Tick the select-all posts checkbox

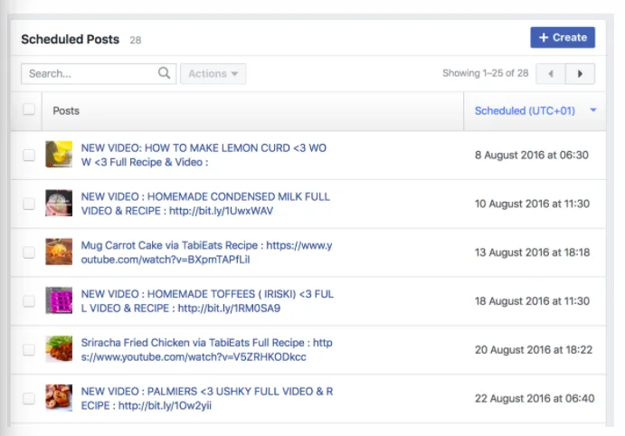pos(29,109)
